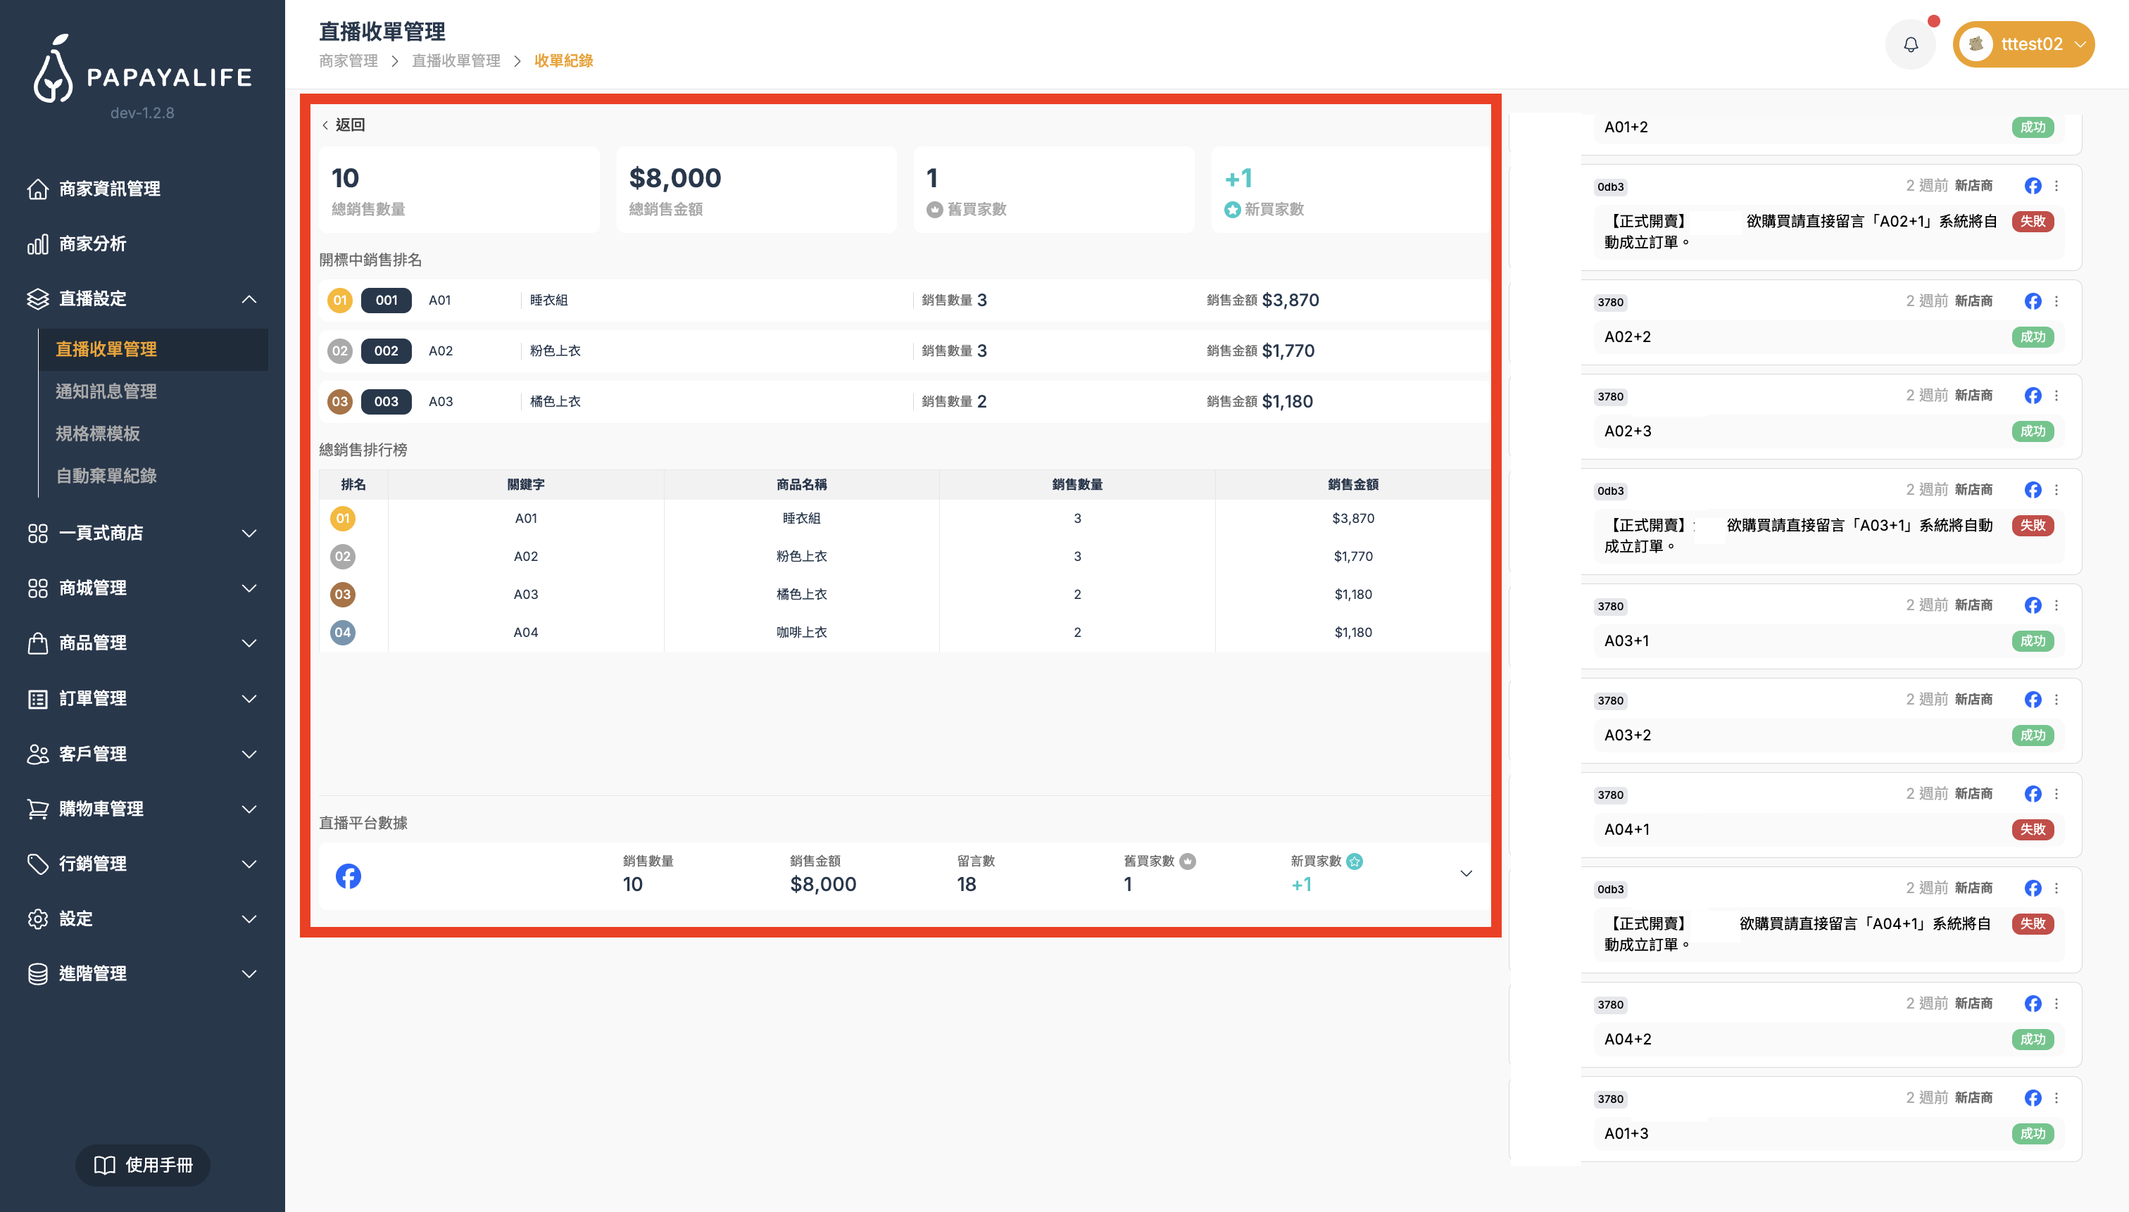Expand the Facebook platform data row chevron

1465,873
